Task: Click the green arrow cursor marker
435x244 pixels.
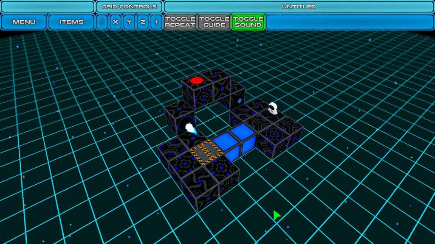Action: tap(276, 214)
